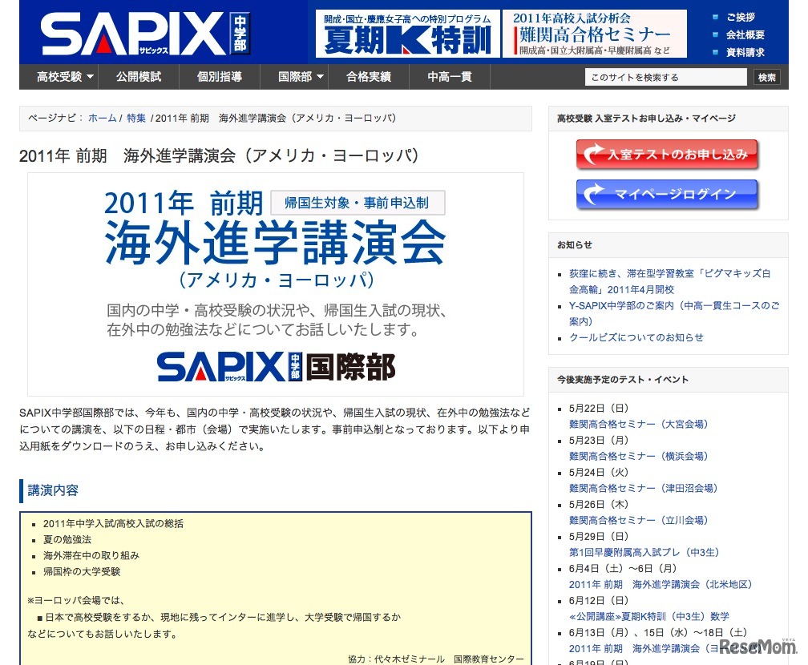Click the 海外滞在中の取り組み list item

[91, 555]
